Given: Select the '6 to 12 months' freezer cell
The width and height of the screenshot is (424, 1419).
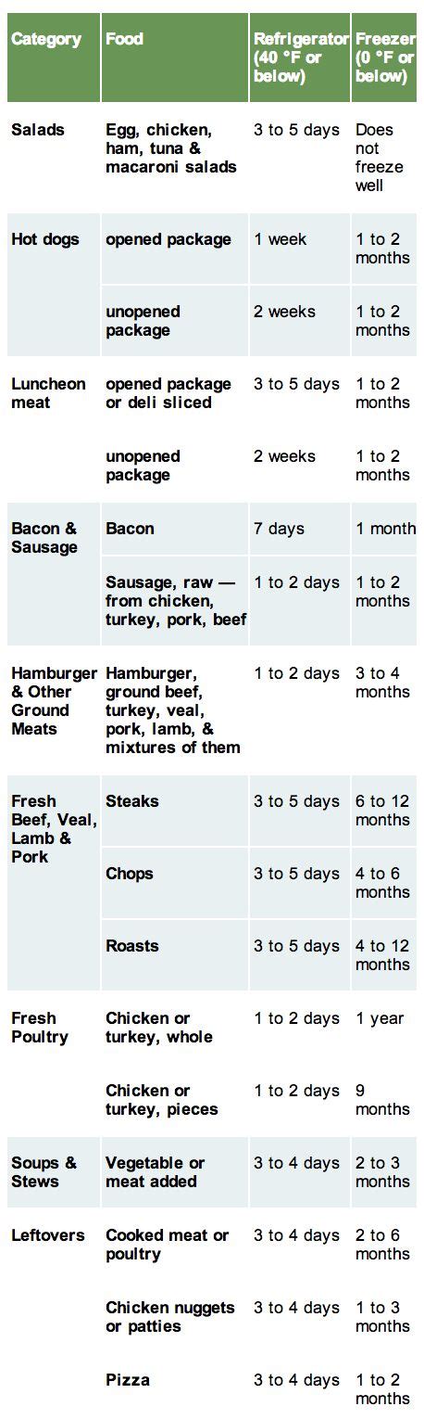Looking at the screenshot, I should point(382,811).
